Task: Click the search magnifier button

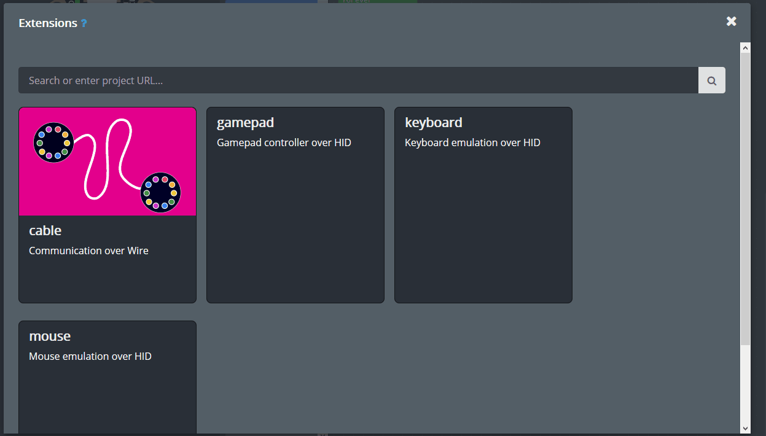Action: coord(711,80)
